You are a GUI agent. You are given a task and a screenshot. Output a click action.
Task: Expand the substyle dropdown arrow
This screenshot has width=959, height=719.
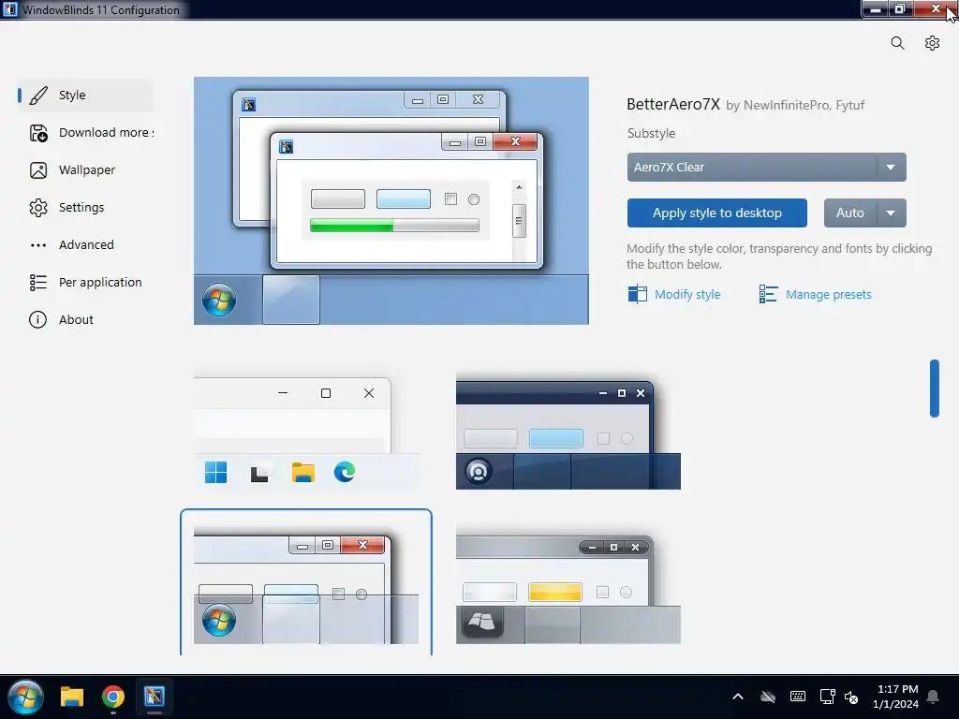tap(892, 167)
